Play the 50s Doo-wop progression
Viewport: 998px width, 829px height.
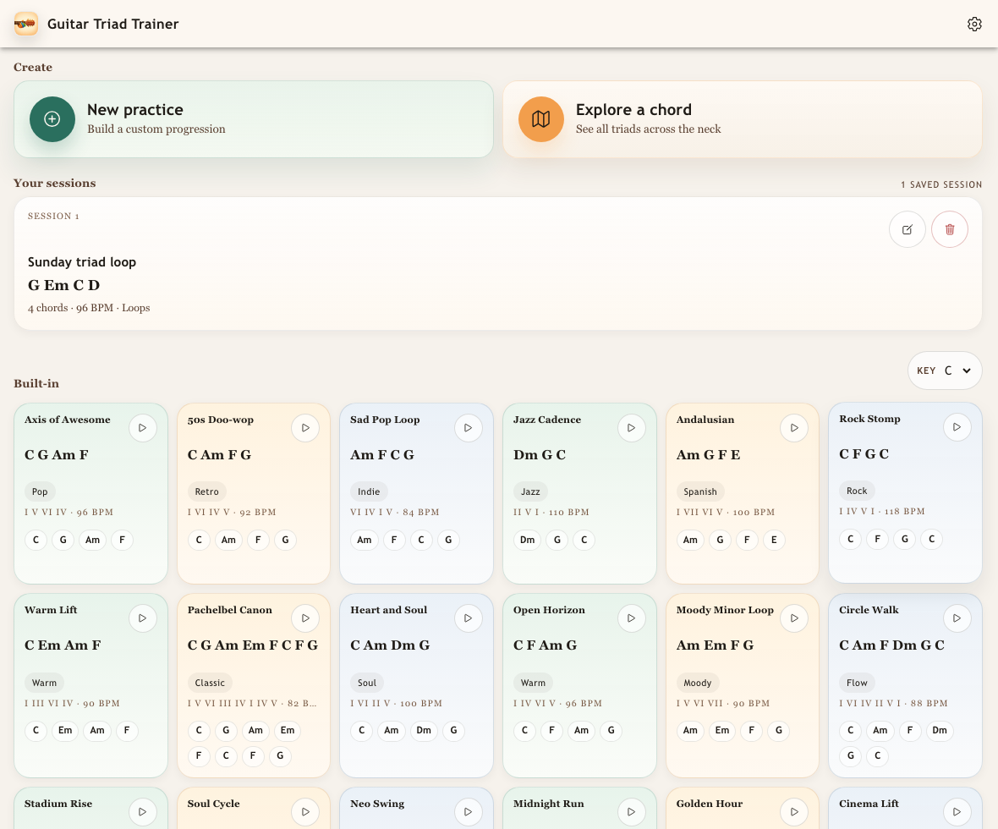[305, 428]
